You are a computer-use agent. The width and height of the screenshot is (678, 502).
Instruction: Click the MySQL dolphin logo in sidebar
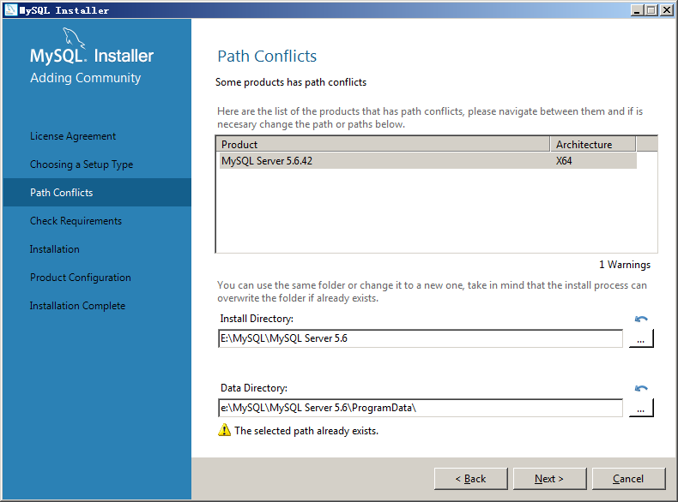[74, 38]
